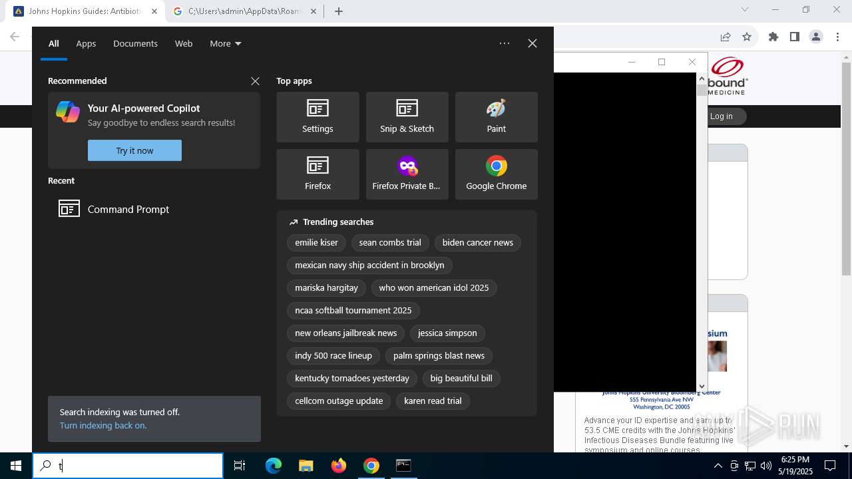Open the notification center
Screen dimensions: 852x479
coord(830,466)
